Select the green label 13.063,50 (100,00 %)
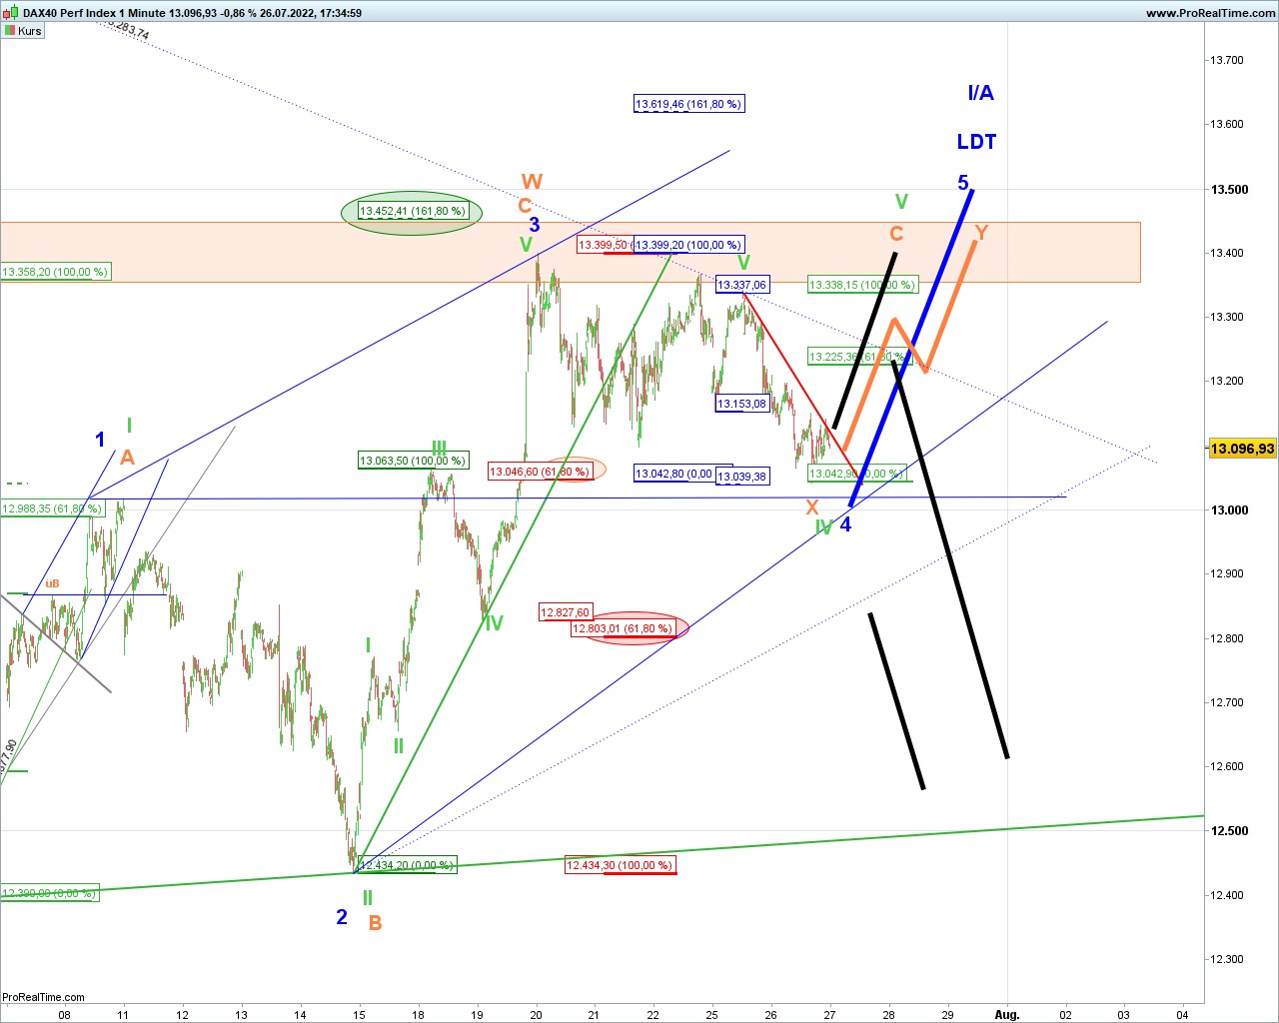Viewport: 1279px width, 1023px height. [412, 461]
